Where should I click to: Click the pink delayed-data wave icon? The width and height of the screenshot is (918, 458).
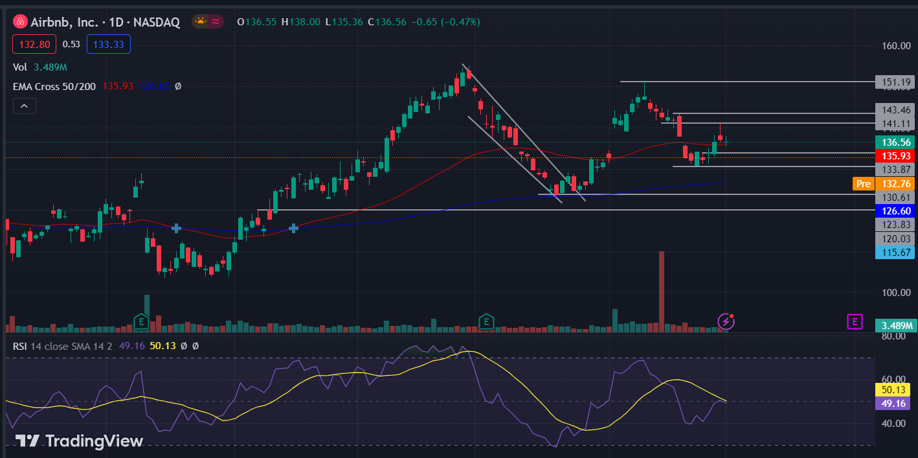(x=216, y=21)
